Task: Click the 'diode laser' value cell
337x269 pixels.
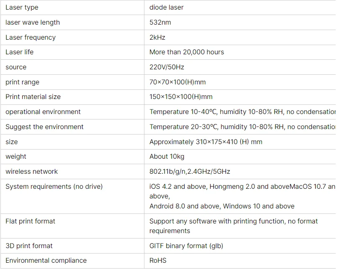Action: 166,7
